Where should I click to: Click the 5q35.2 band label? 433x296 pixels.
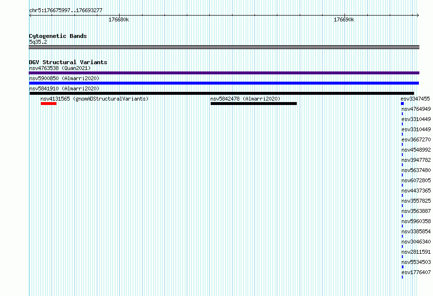[38, 42]
